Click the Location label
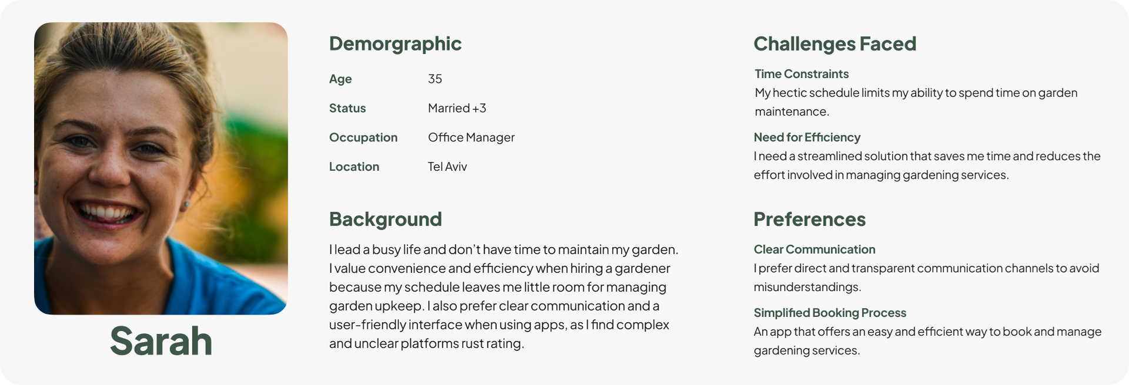Screen dimensions: 1129x385 tap(354, 167)
